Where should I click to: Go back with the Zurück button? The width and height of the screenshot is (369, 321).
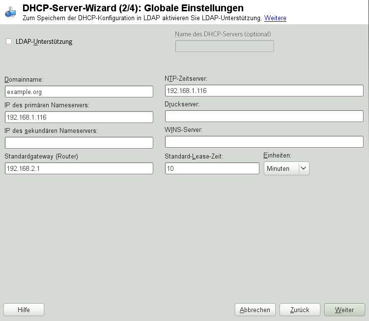pyautogui.click(x=300, y=310)
